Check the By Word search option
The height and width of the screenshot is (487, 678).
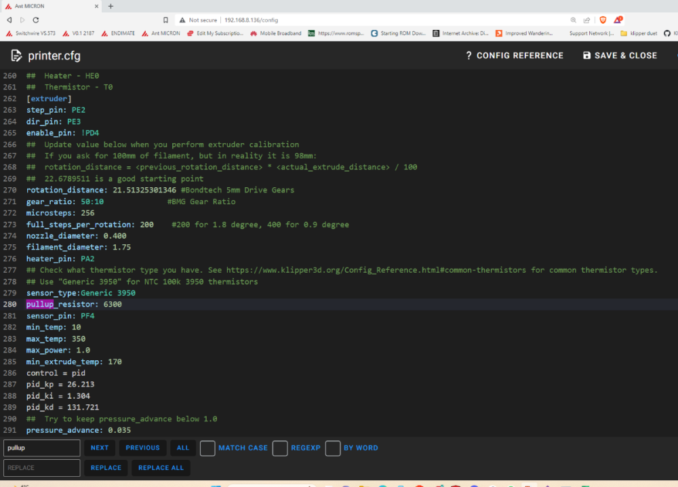click(x=333, y=448)
